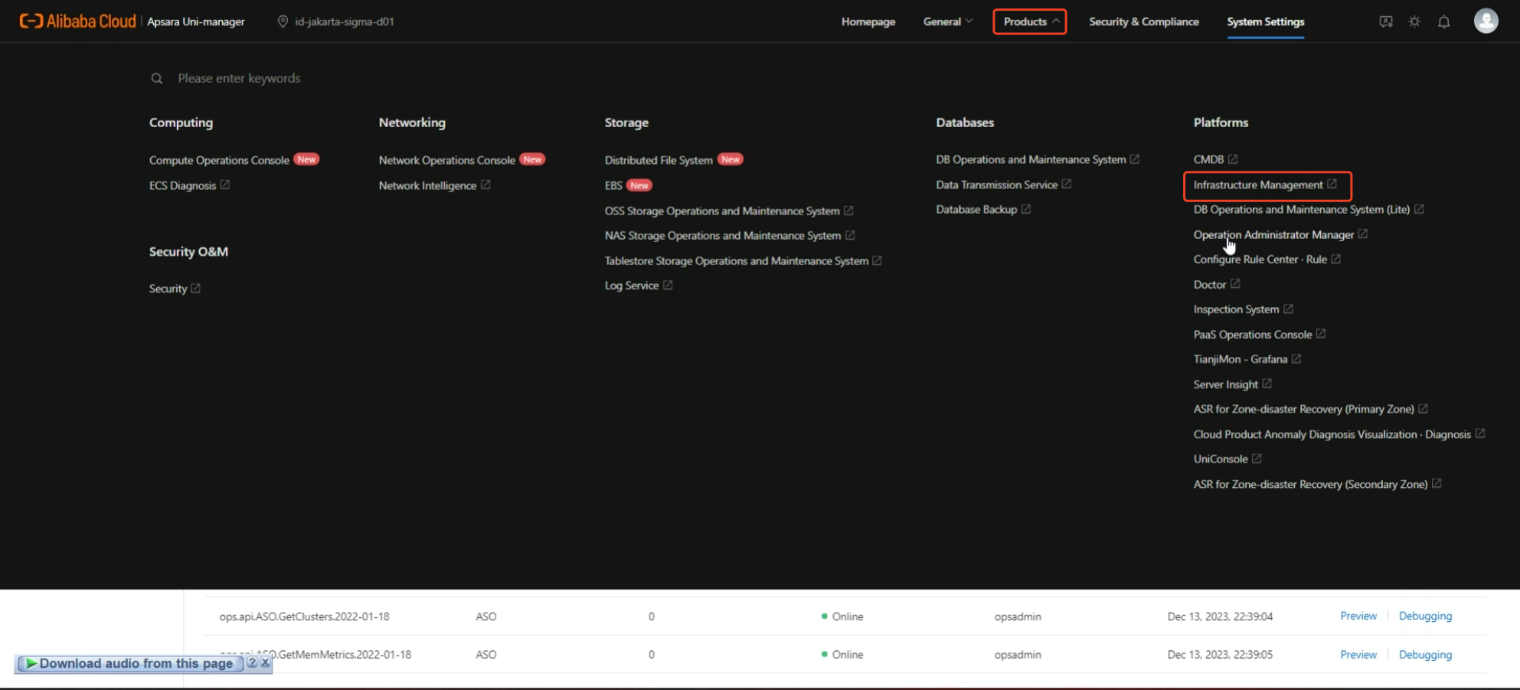
Task: Click the search magnifier icon
Action: point(157,78)
